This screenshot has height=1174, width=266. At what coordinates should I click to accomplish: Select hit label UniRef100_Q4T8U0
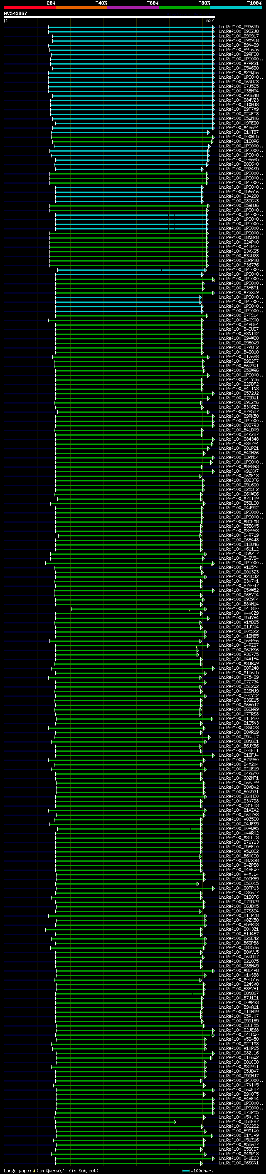[239, 609]
